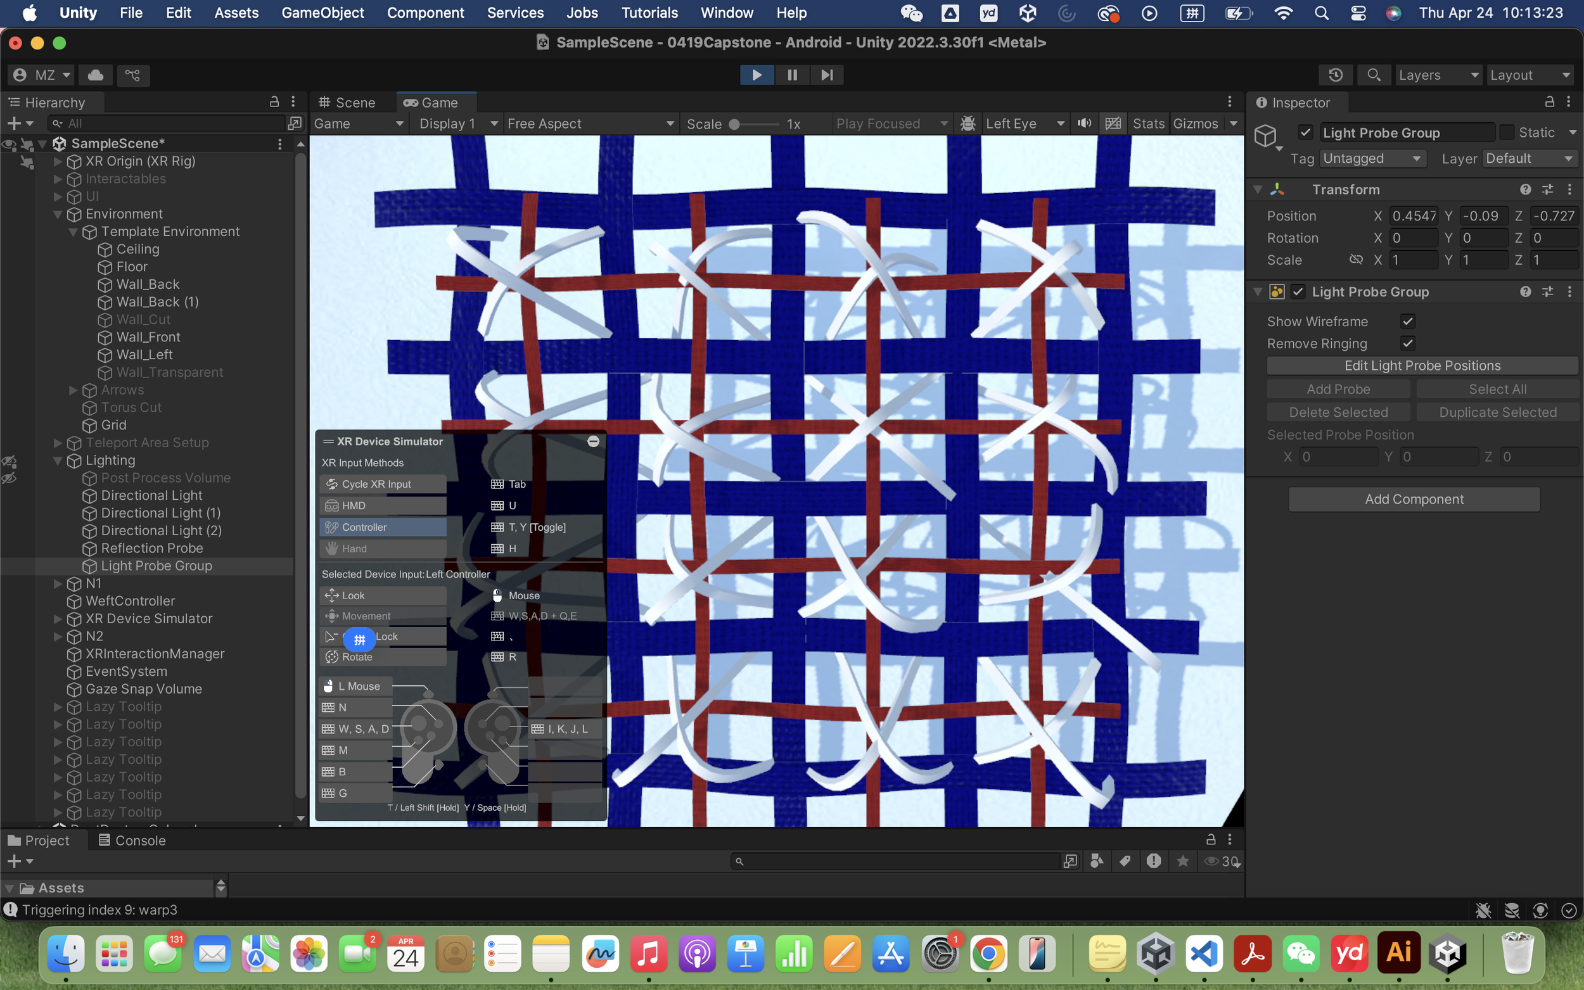Viewport: 1584px width, 990px height.
Task: Mute audio in the Game view toolbar
Action: [1083, 123]
